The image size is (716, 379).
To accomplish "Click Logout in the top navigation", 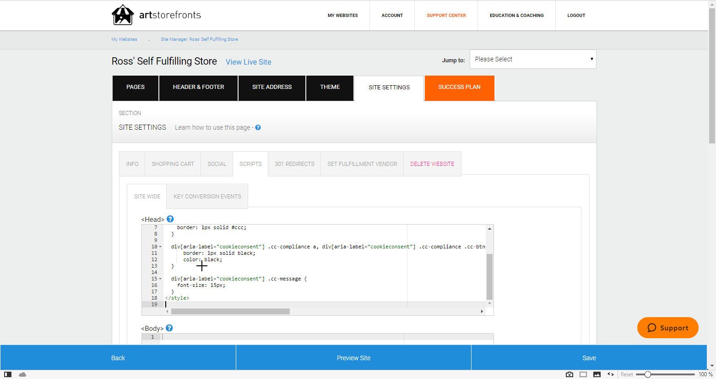I will 576,16.
